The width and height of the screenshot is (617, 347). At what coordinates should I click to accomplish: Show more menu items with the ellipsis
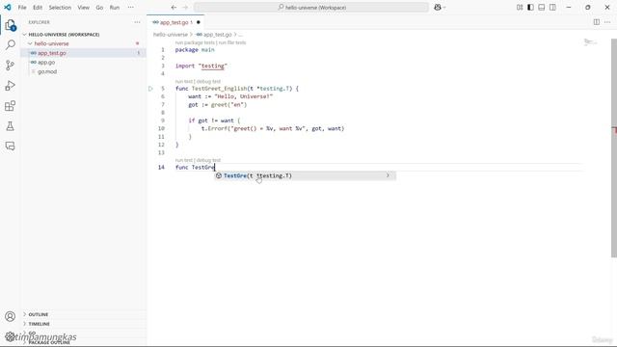(x=131, y=7)
